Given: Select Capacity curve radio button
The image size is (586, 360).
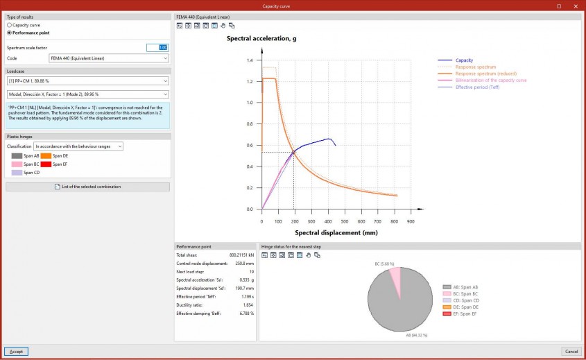Looking at the screenshot, I should [9, 25].
